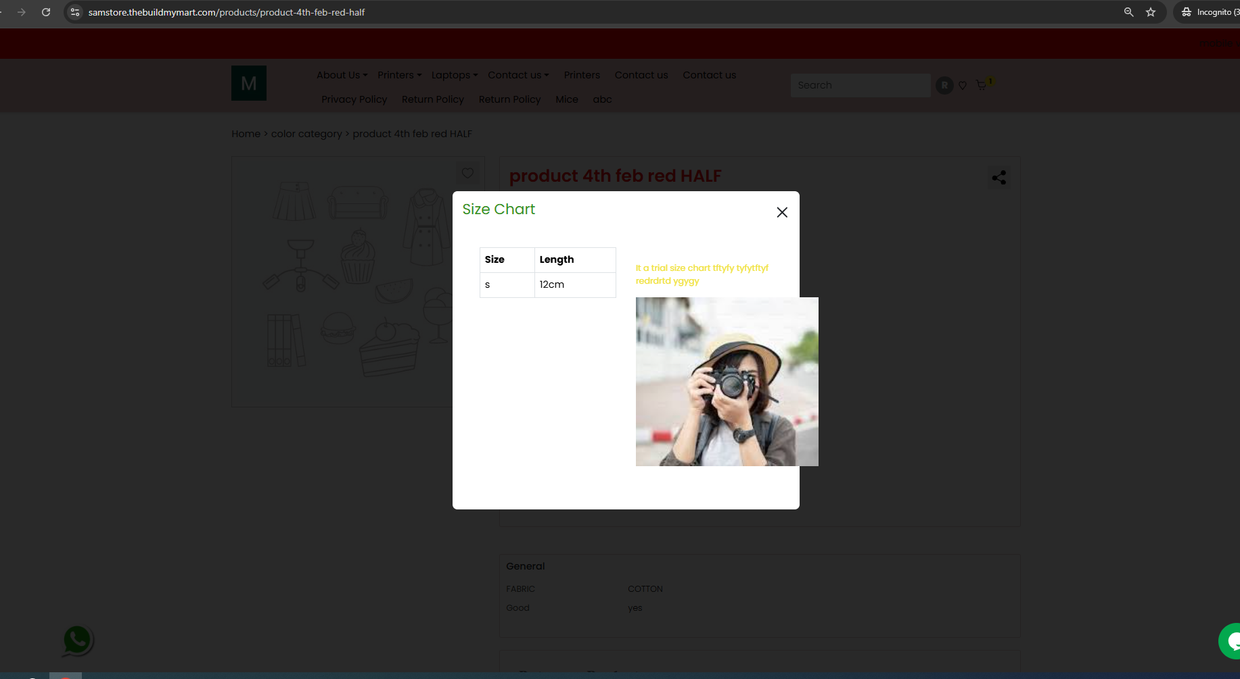Focus the Search input field
Image resolution: width=1240 pixels, height=679 pixels.
(860, 85)
